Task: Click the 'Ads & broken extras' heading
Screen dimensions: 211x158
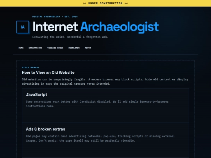Action: coord(45,129)
